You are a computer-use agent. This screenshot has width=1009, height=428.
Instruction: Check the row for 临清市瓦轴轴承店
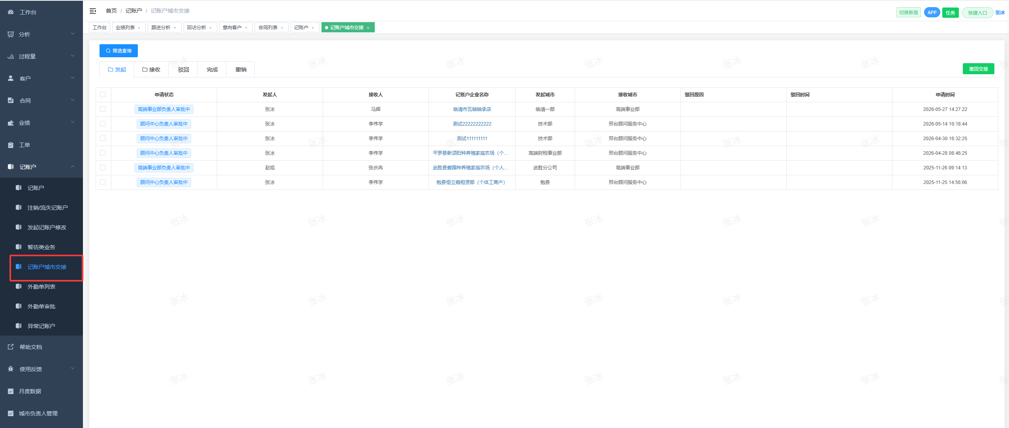[x=103, y=109]
